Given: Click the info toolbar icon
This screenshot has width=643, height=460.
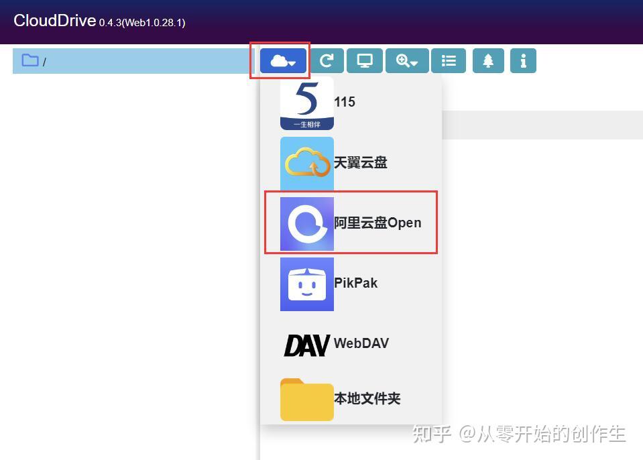Looking at the screenshot, I should [x=523, y=61].
